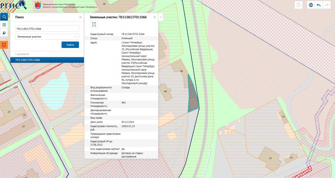Image resolution: width=335 pixels, height=178 pixels.
Task: Go forward to the next map view
Action: 326,5
